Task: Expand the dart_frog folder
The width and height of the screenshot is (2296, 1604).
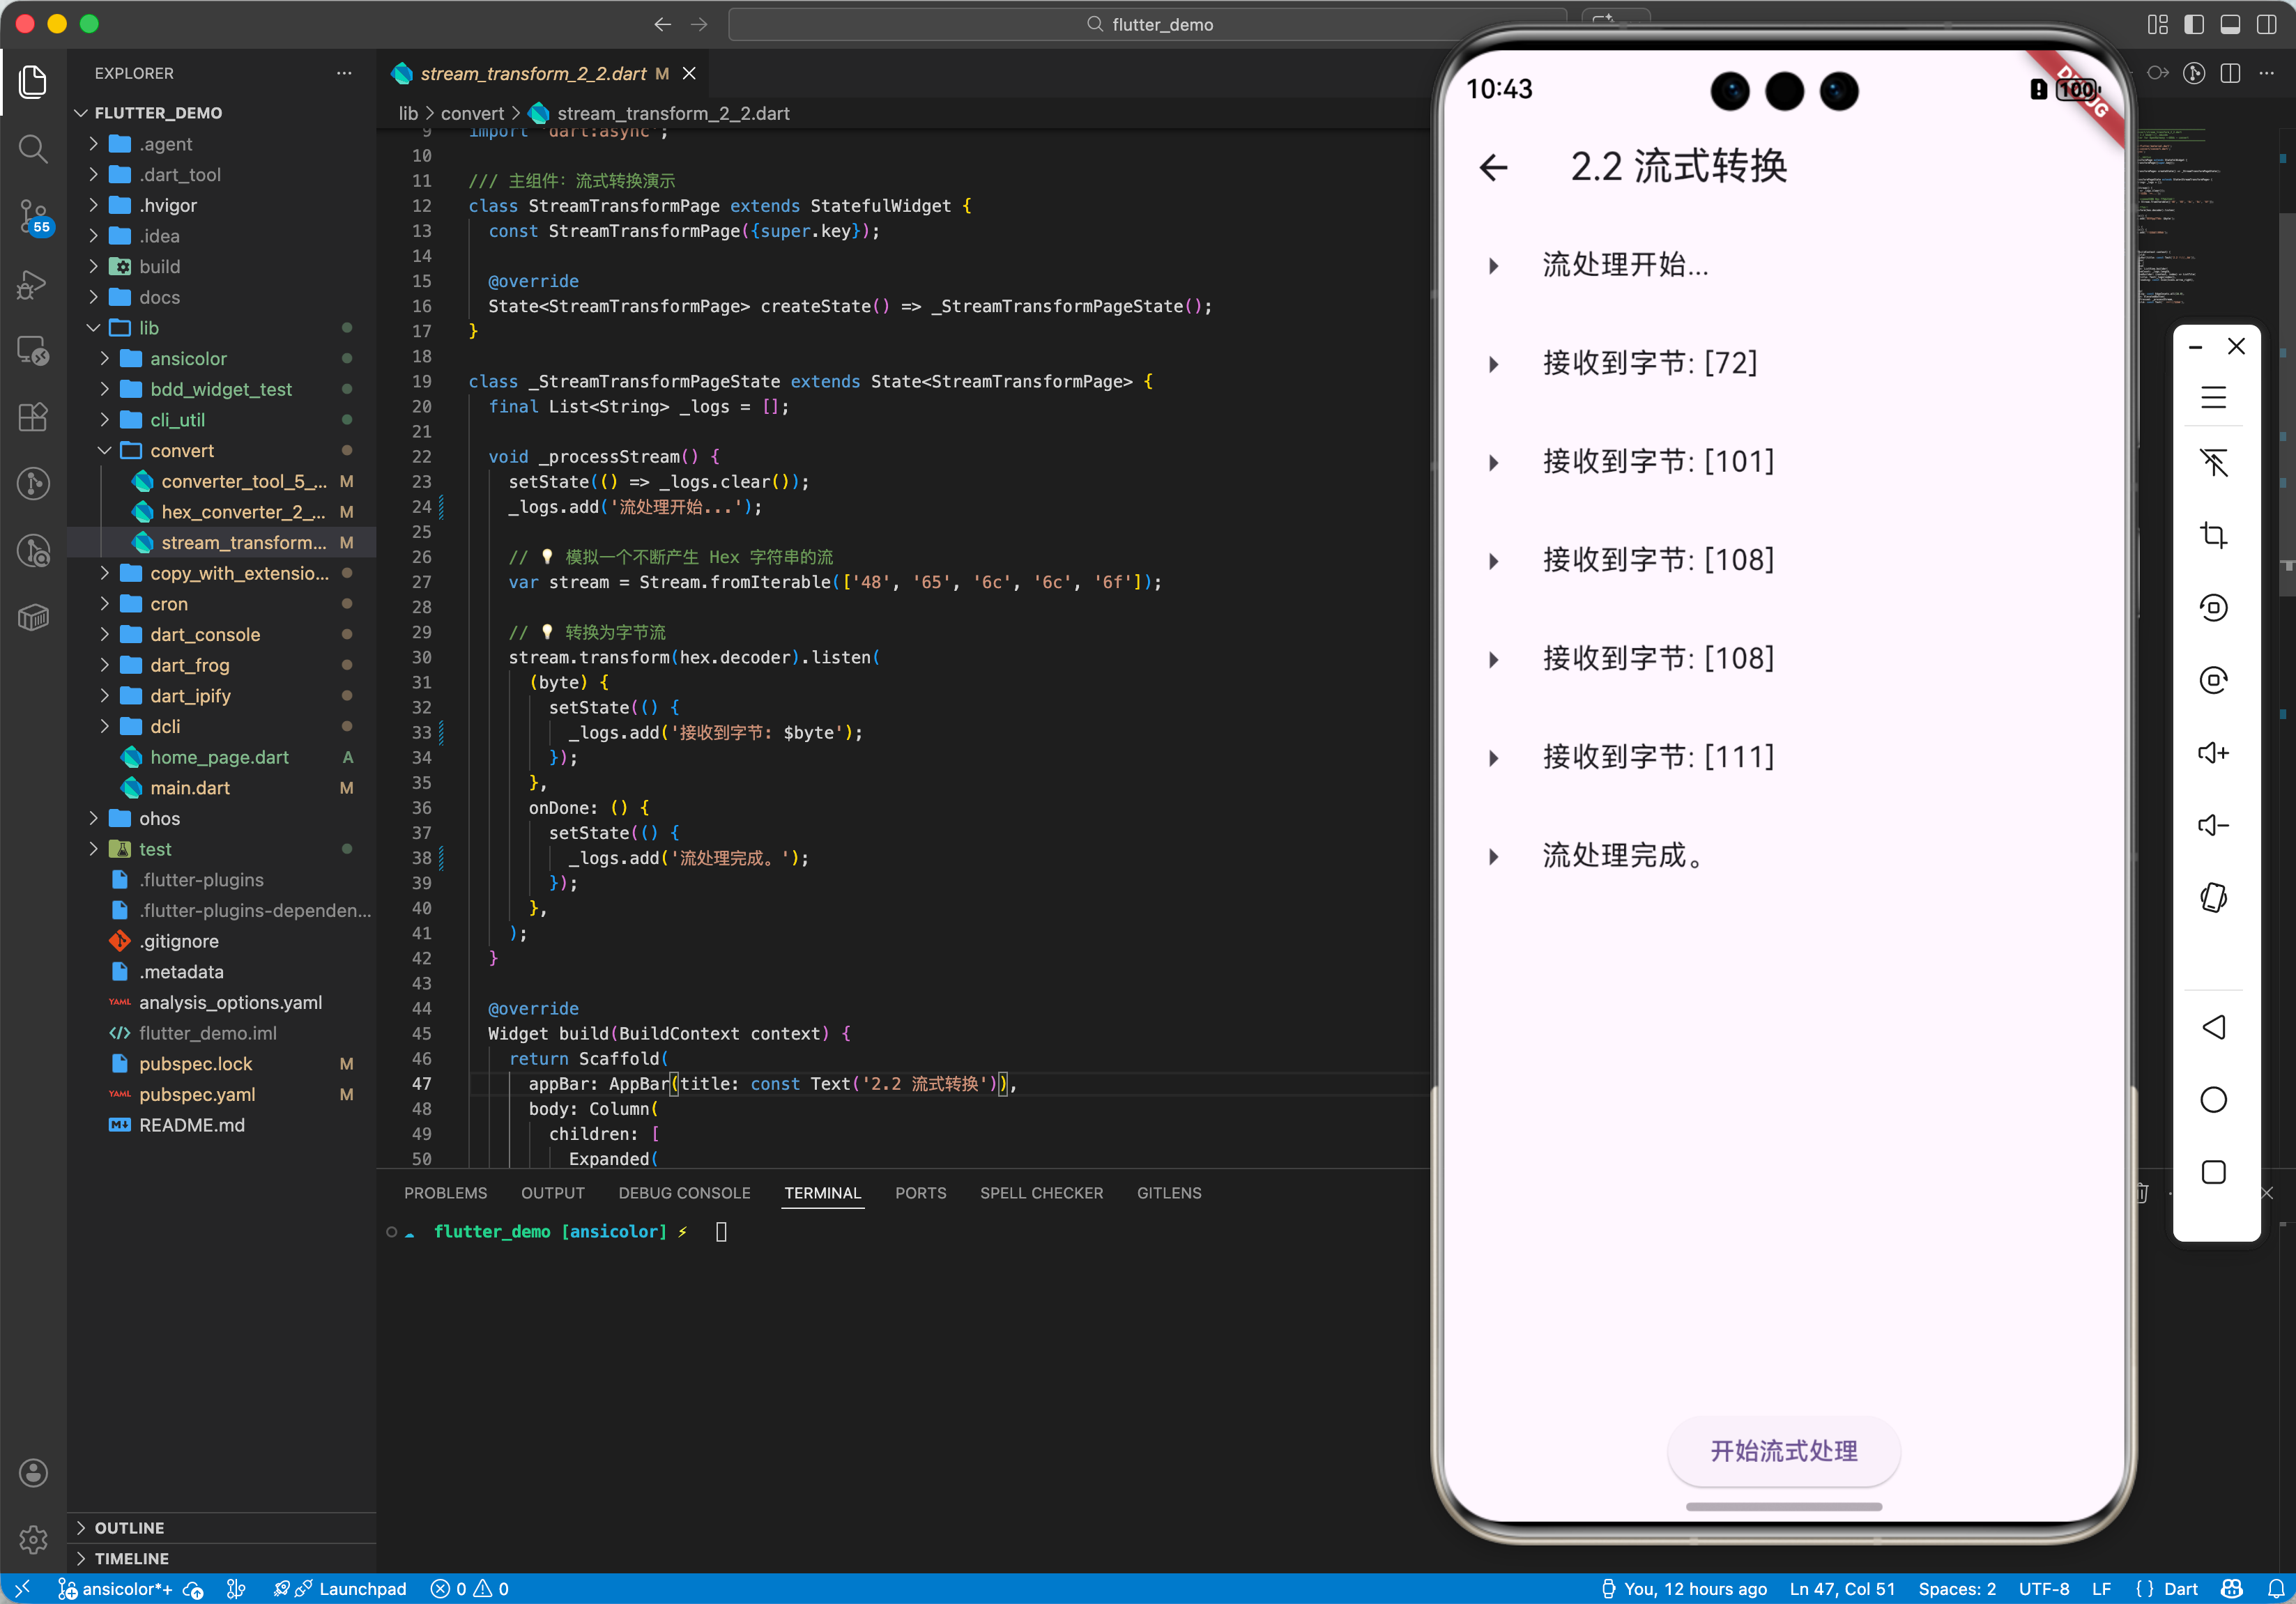Action: coord(221,665)
